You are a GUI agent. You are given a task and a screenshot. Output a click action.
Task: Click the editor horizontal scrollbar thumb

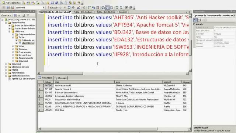[62, 73]
